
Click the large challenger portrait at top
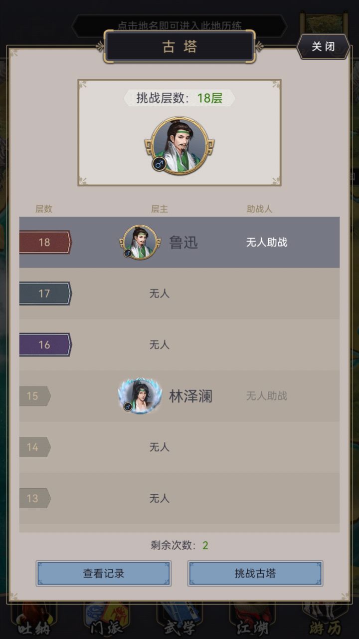[x=179, y=145]
